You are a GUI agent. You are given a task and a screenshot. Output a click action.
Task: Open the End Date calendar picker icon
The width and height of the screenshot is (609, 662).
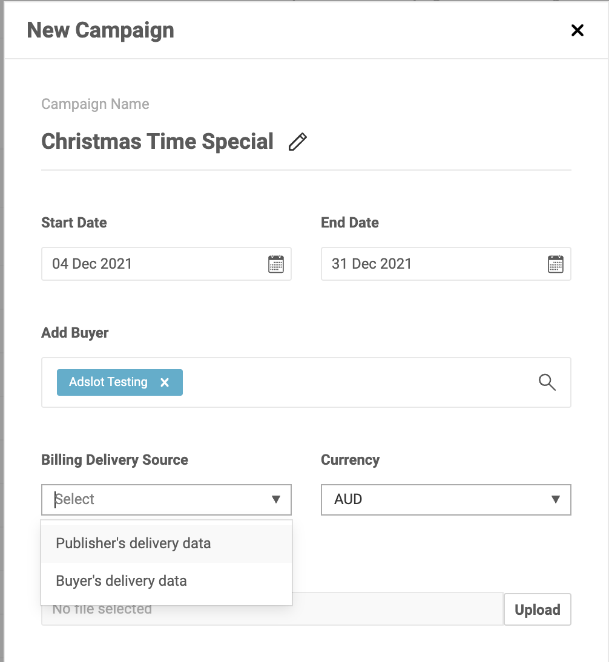[555, 264]
